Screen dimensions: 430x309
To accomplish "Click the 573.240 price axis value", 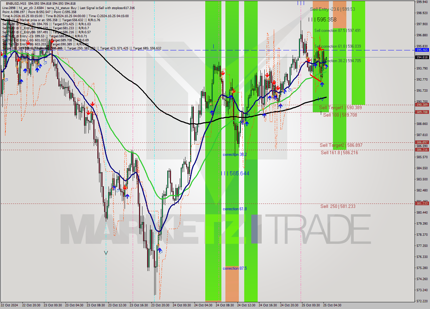I will pyautogui.click(x=422, y=290).
